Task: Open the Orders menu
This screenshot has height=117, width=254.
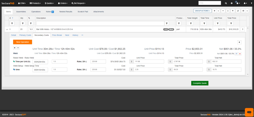Action: click(63, 3)
